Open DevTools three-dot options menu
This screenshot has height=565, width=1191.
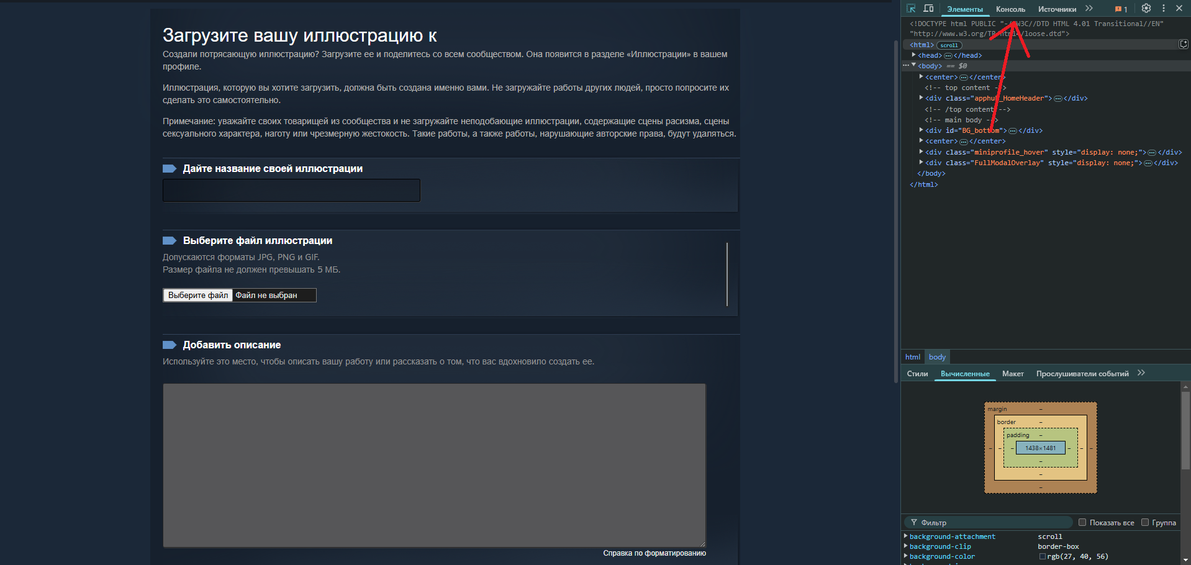point(1164,9)
